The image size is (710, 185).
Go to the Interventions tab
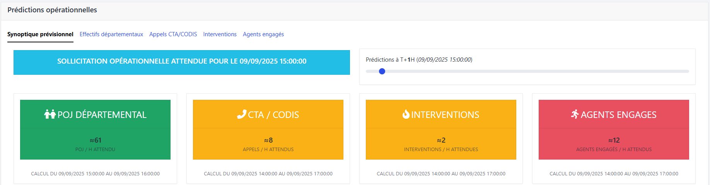point(220,34)
